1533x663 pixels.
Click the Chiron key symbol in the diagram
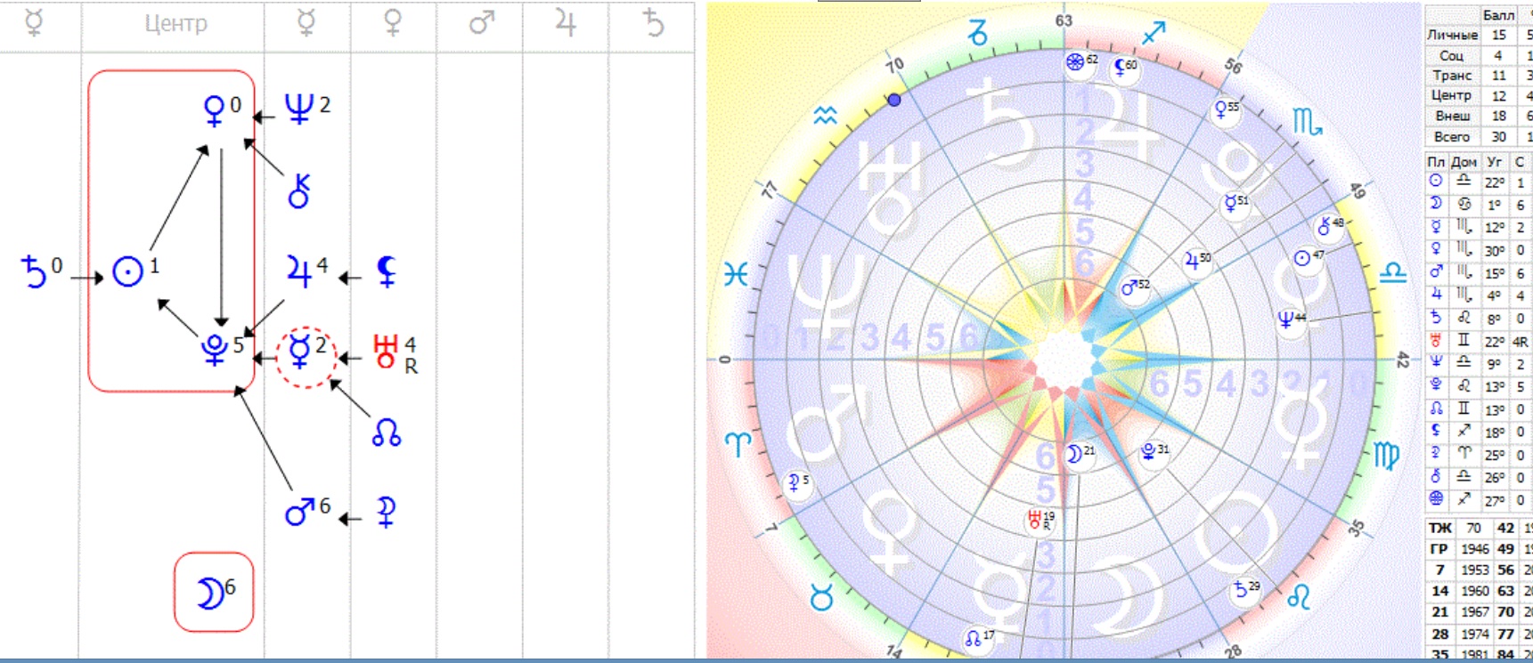[x=299, y=191]
